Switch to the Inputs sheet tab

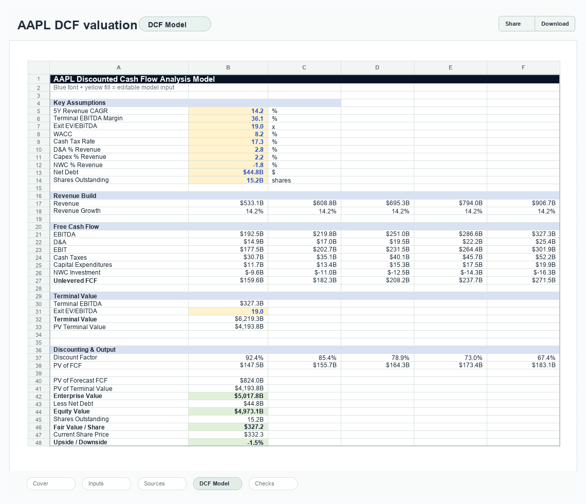click(106, 483)
